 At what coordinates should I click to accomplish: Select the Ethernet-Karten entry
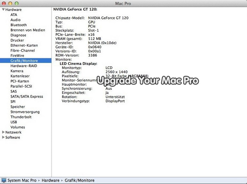point(24,46)
